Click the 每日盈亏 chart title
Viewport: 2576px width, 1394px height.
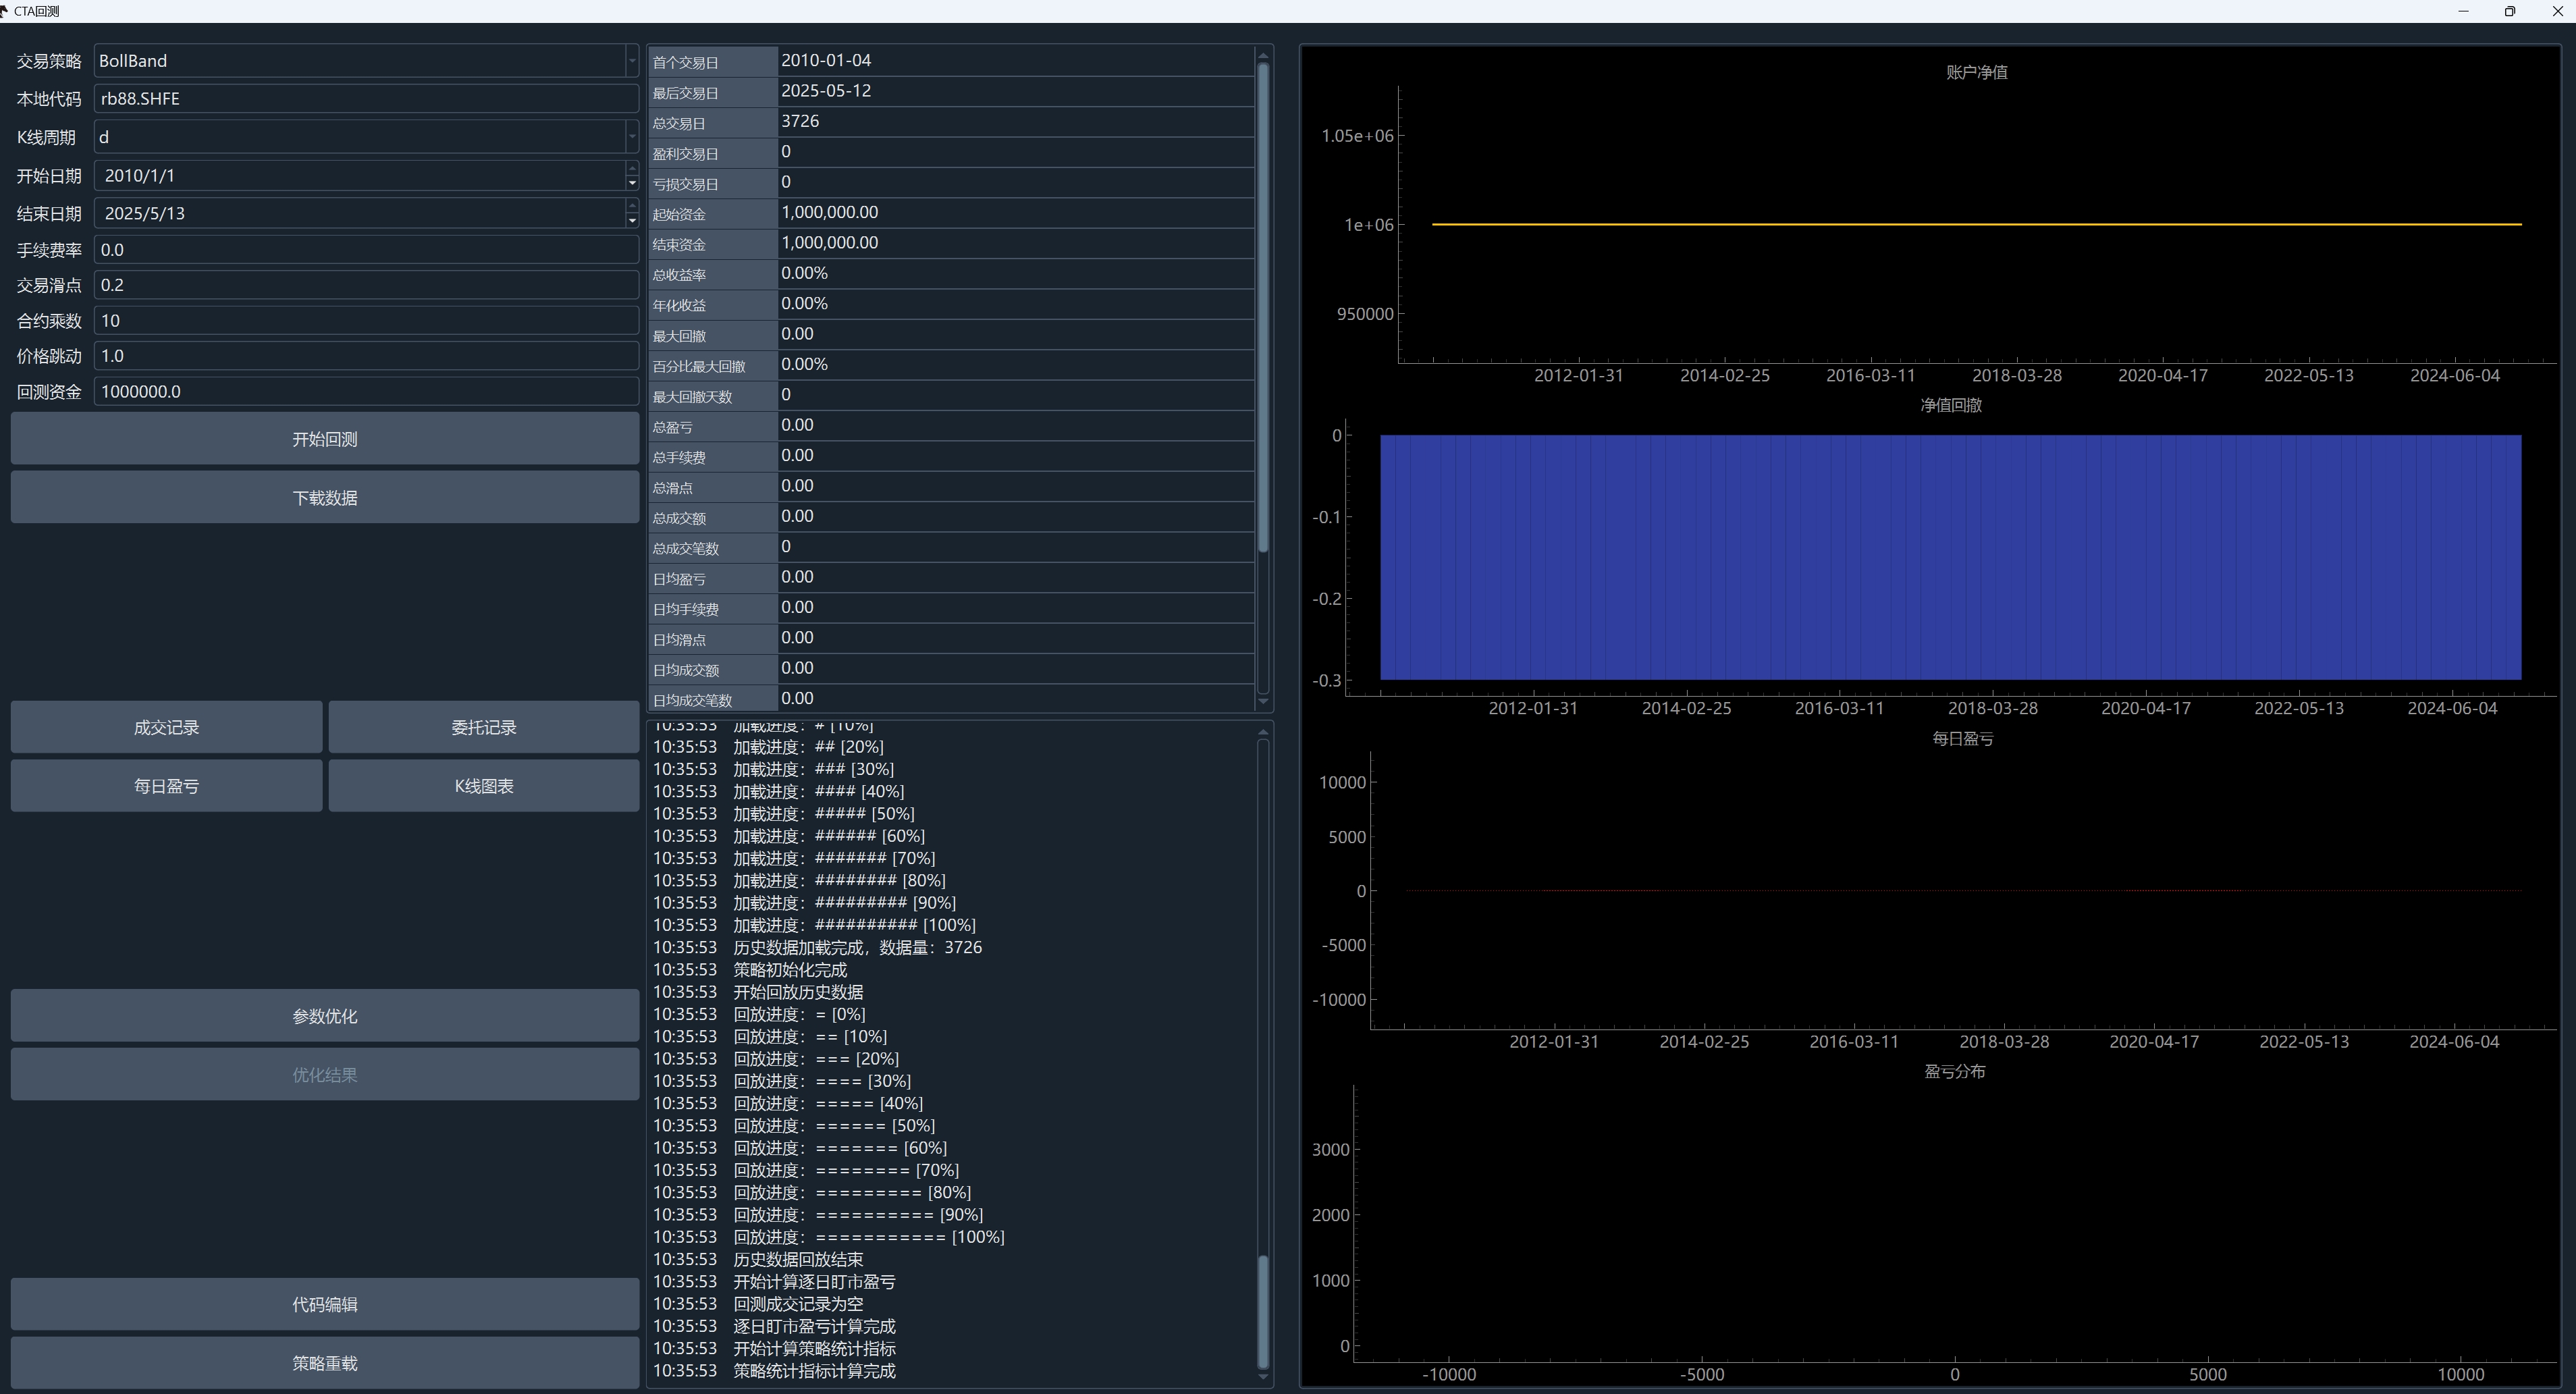point(1962,739)
